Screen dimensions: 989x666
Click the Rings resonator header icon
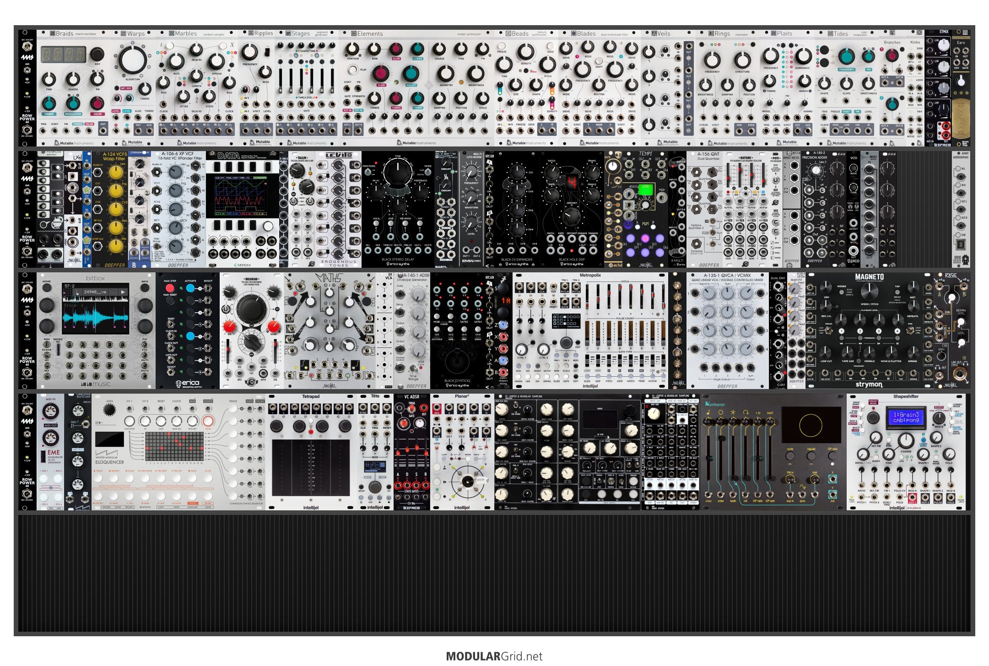pyautogui.click(x=711, y=33)
